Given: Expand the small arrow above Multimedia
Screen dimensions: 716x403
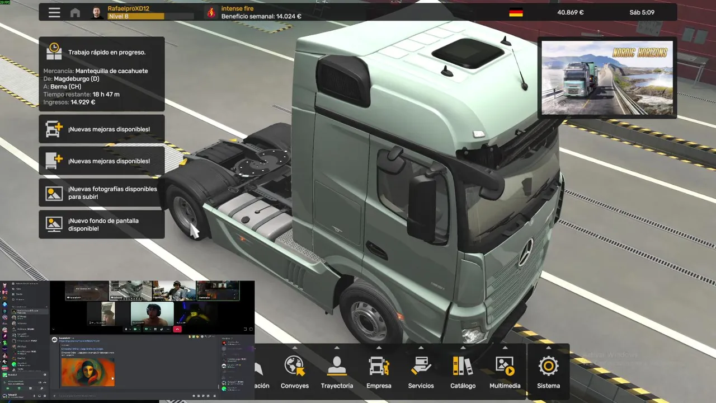Looking at the screenshot, I should coord(505,348).
